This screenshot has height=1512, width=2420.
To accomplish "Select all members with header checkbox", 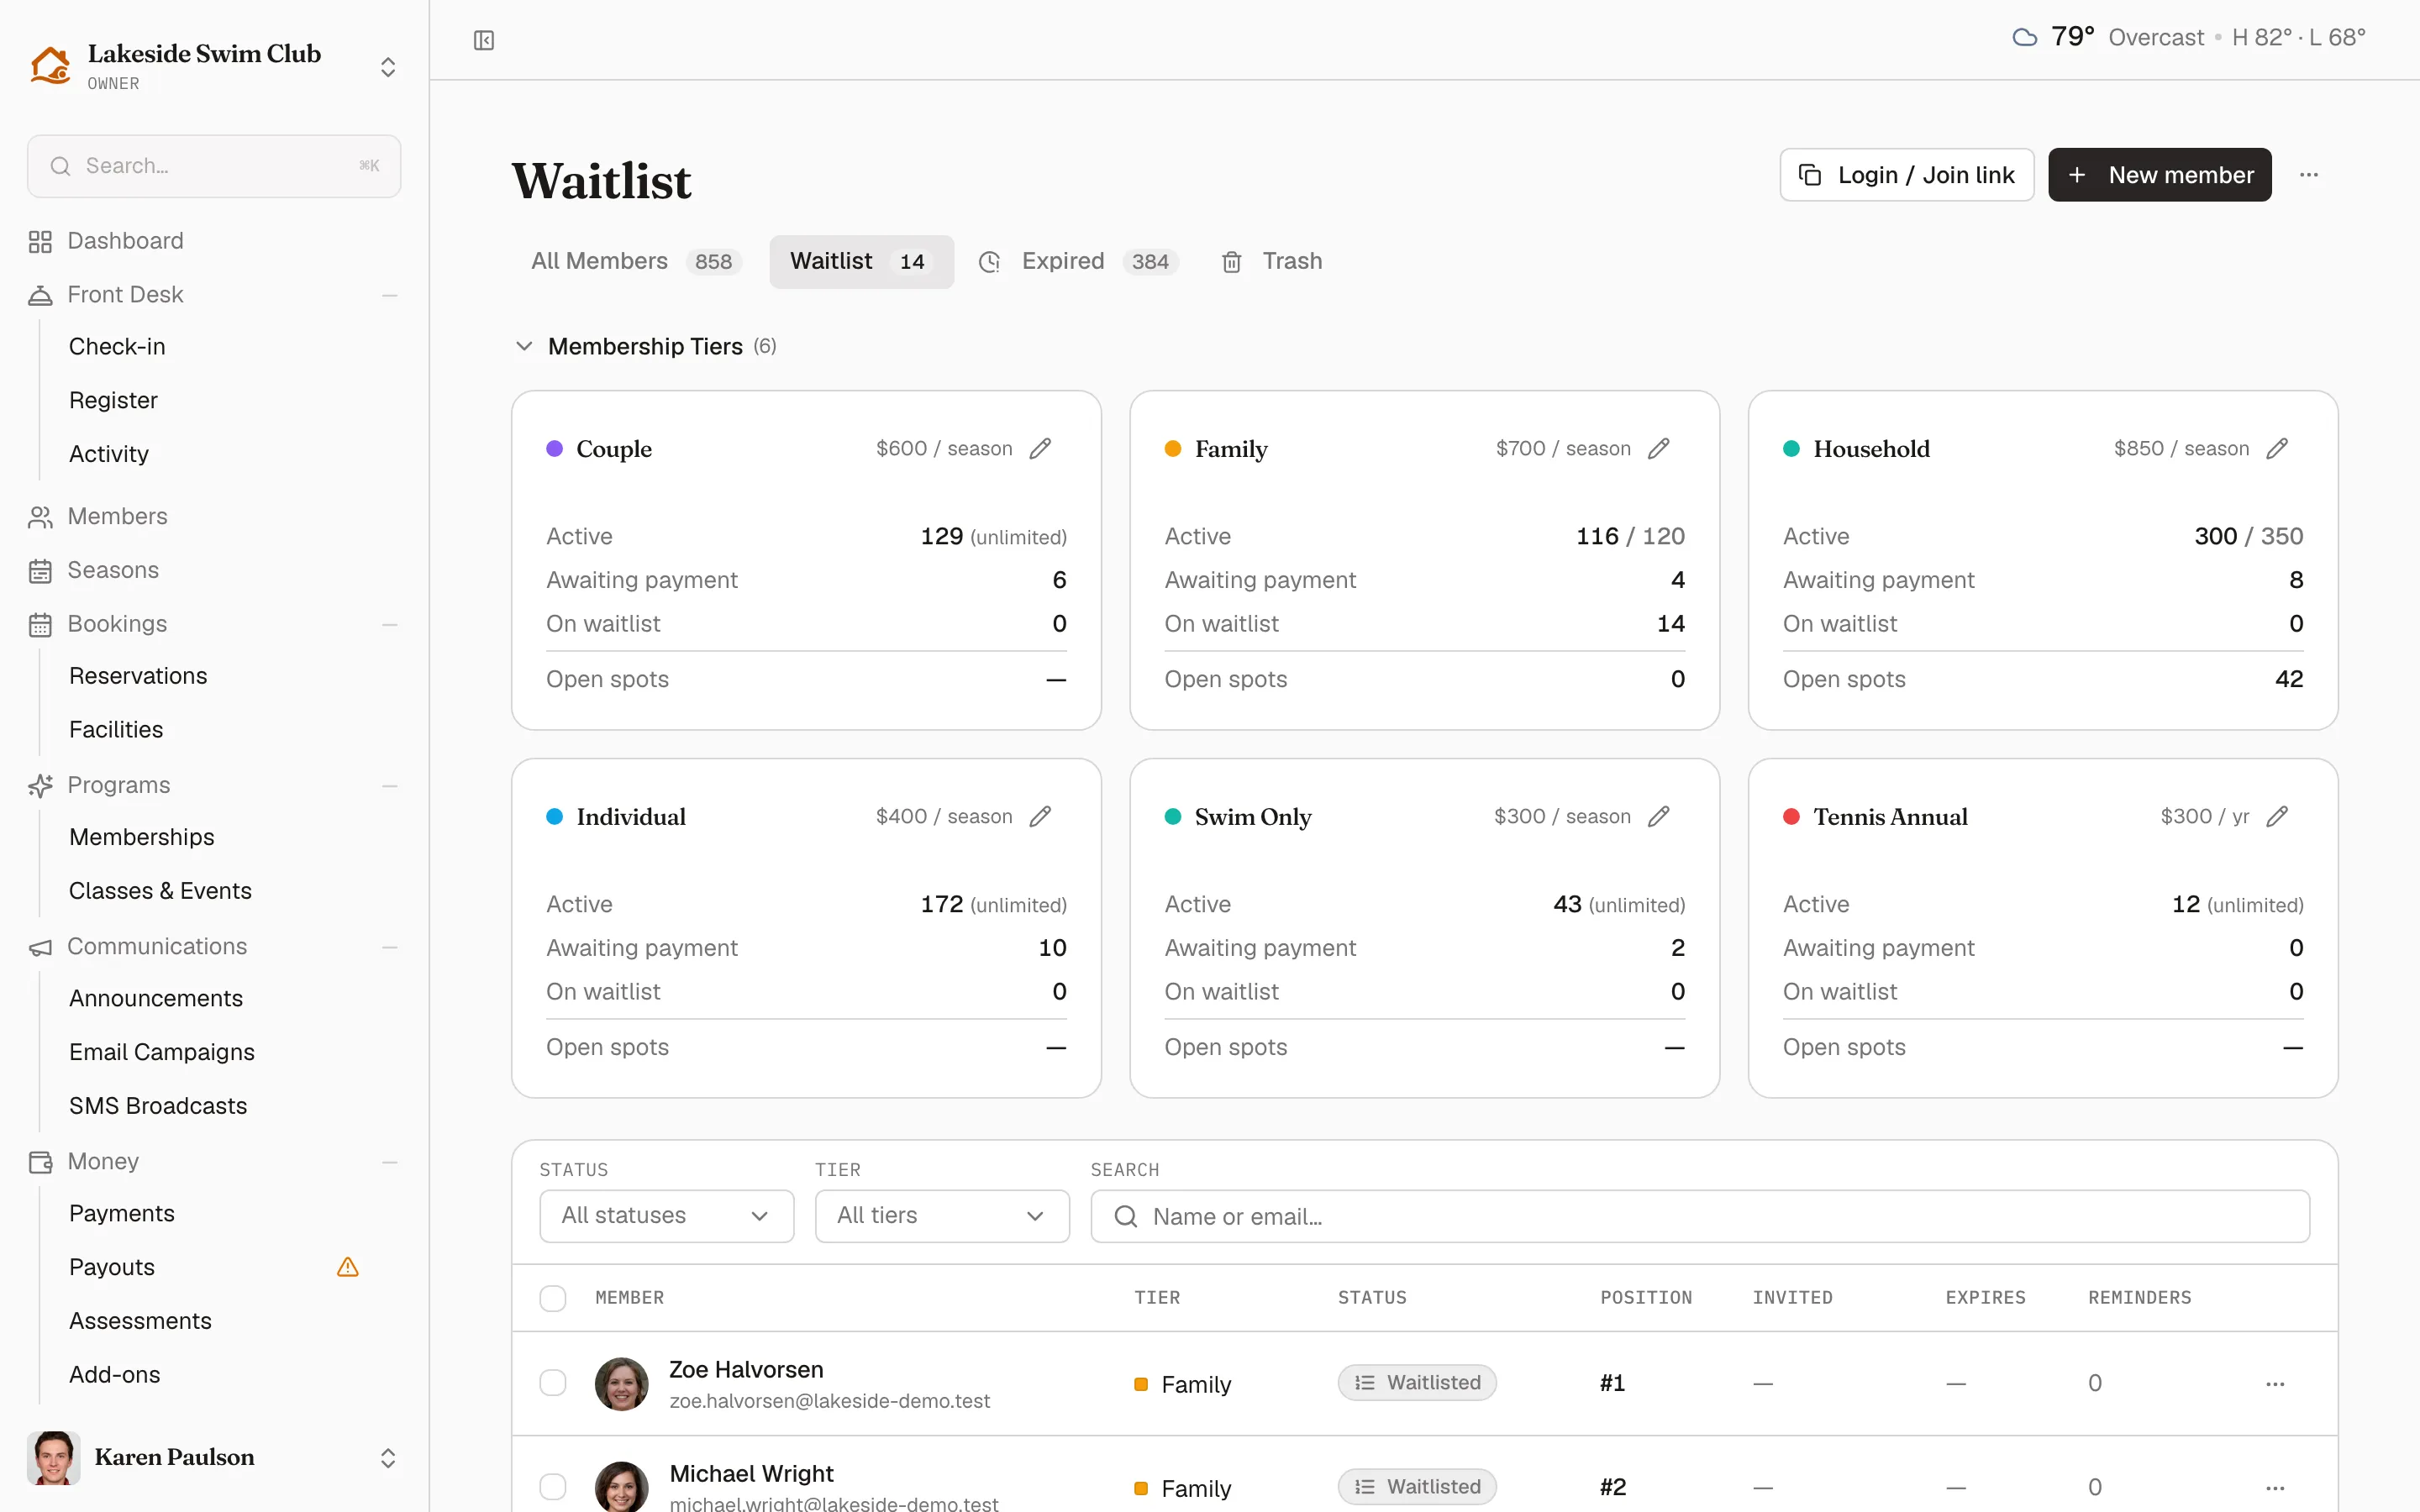I will click(x=553, y=1298).
